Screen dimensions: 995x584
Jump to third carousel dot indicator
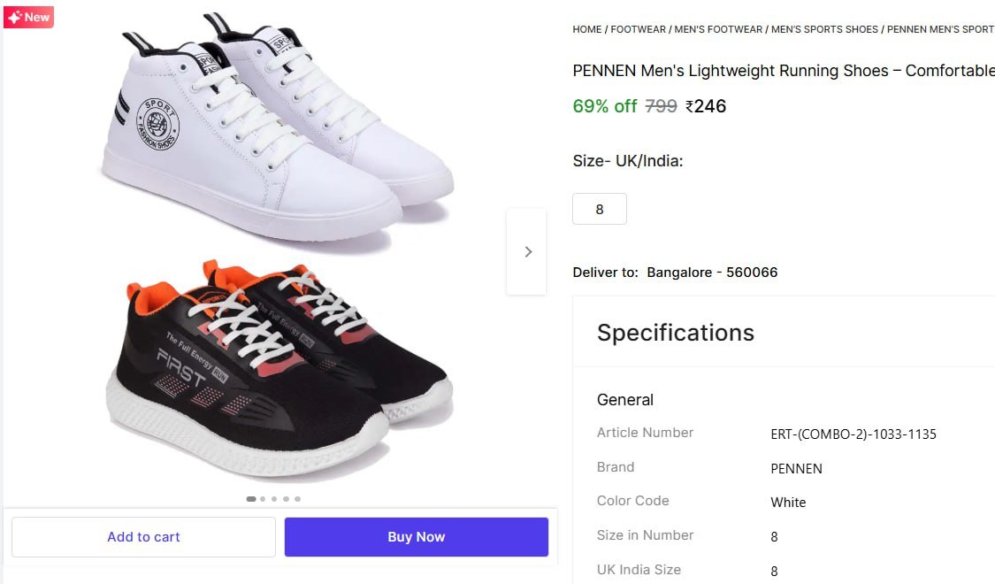[x=274, y=499]
